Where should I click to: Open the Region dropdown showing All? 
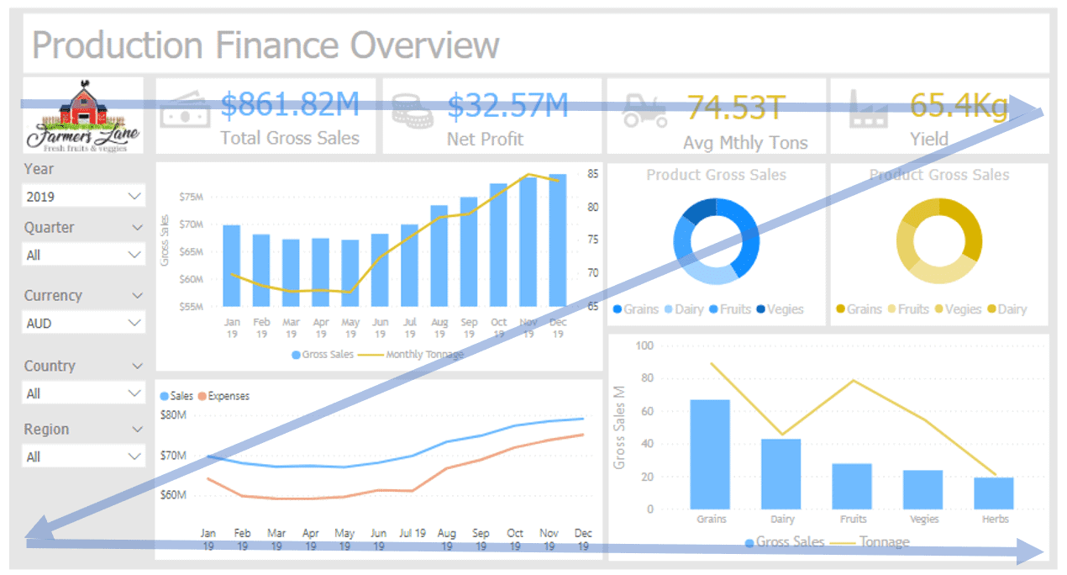(83, 456)
